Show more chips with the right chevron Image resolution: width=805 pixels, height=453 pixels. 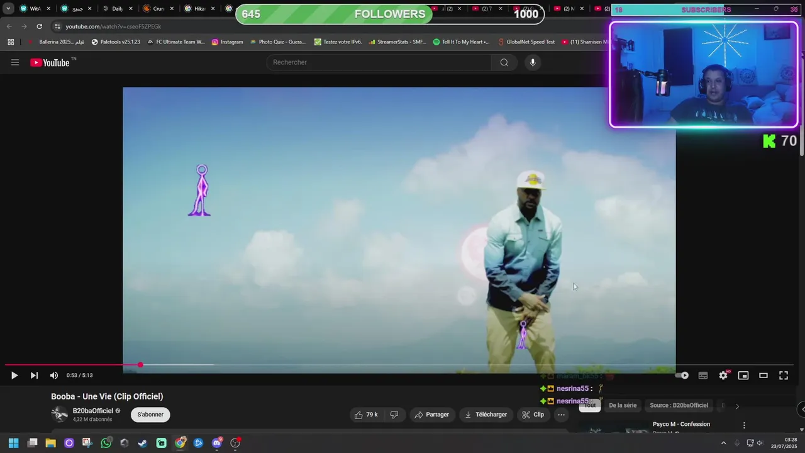point(737,406)
